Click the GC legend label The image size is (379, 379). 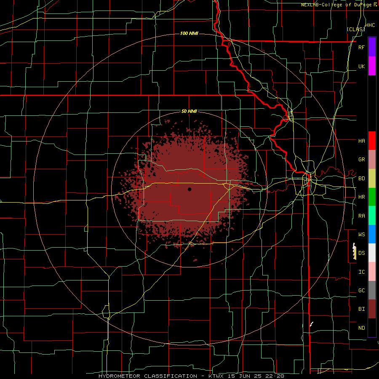point(361,290)
